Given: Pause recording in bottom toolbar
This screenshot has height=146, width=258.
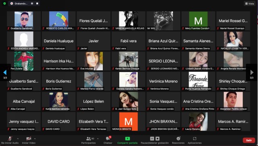Looking at the screenshot, I should pyautogui.click(x=152, y=139).
